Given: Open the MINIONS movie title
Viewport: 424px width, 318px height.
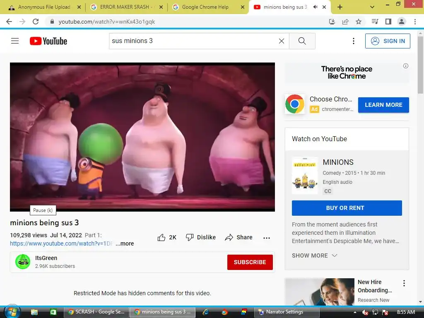Looking at the screenshot, I should pyautogui.click(x=338, y=162).
